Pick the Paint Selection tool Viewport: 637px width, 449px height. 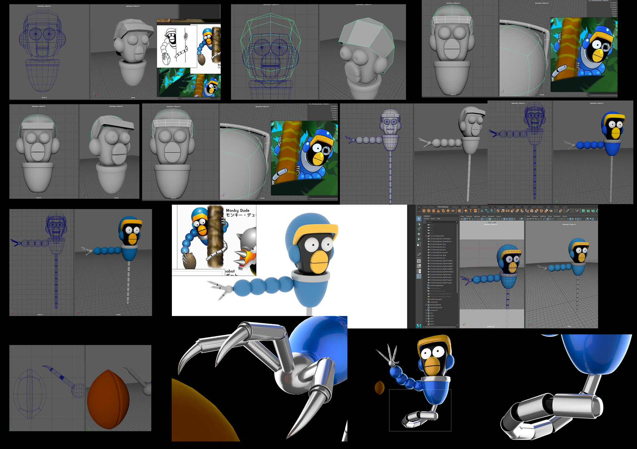419,229
